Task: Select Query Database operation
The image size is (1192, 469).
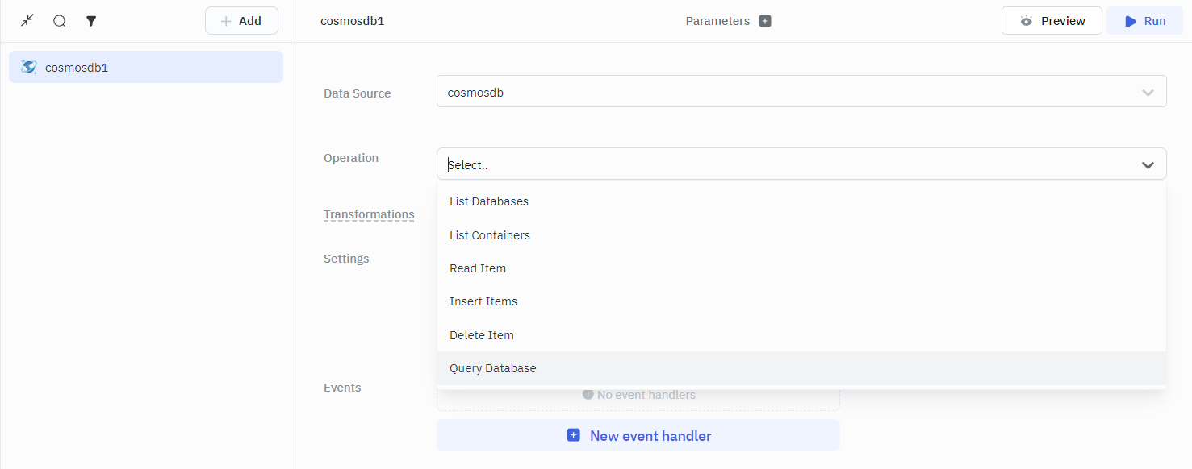Action: [493, 368]
